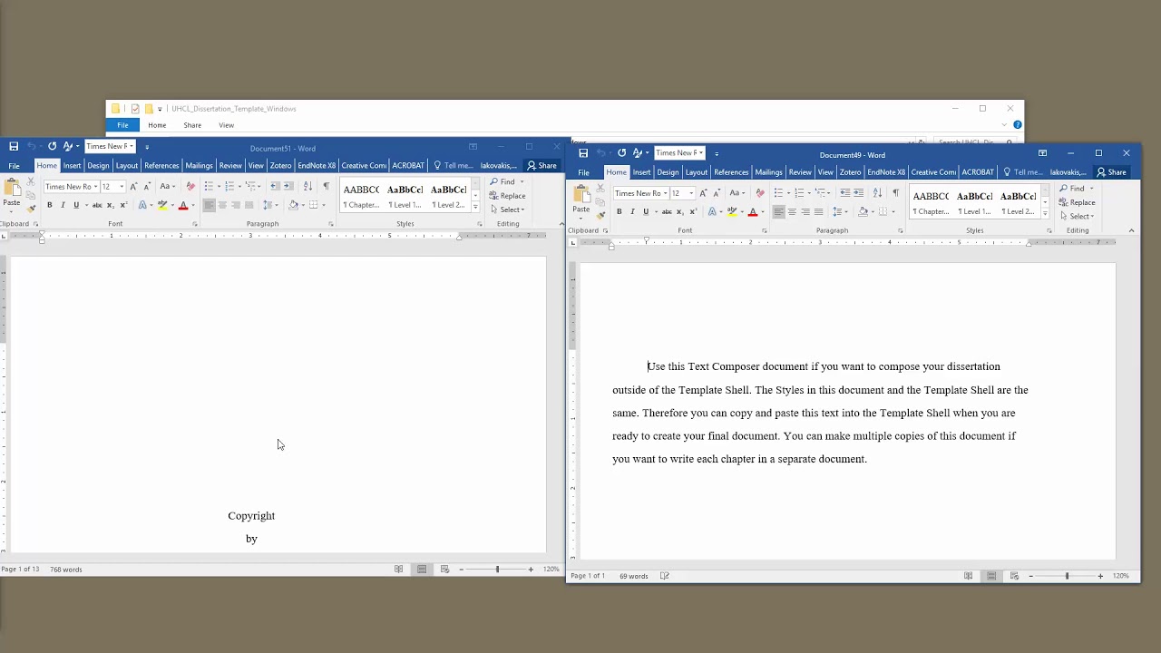This screenshot has height=653, width=1161.
Task: Click Share button in Document51
Action: 541,166
